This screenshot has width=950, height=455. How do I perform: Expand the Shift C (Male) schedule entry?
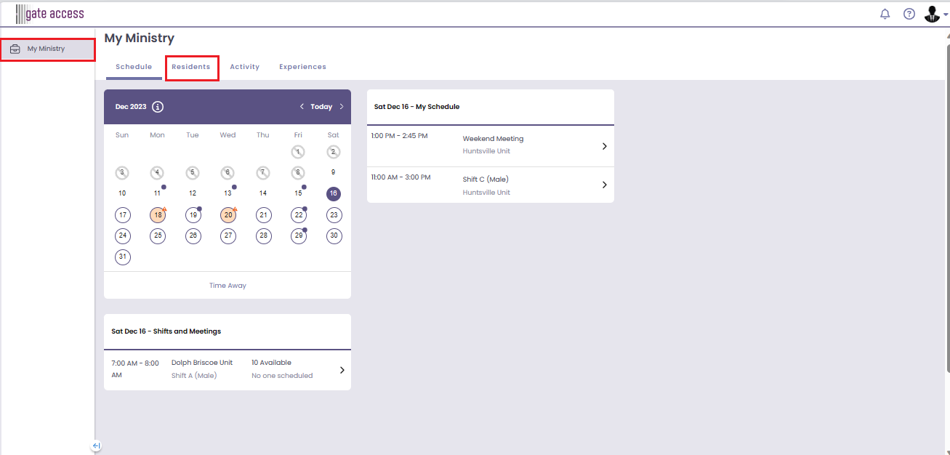pyautogui.click(x=604, y=185)
